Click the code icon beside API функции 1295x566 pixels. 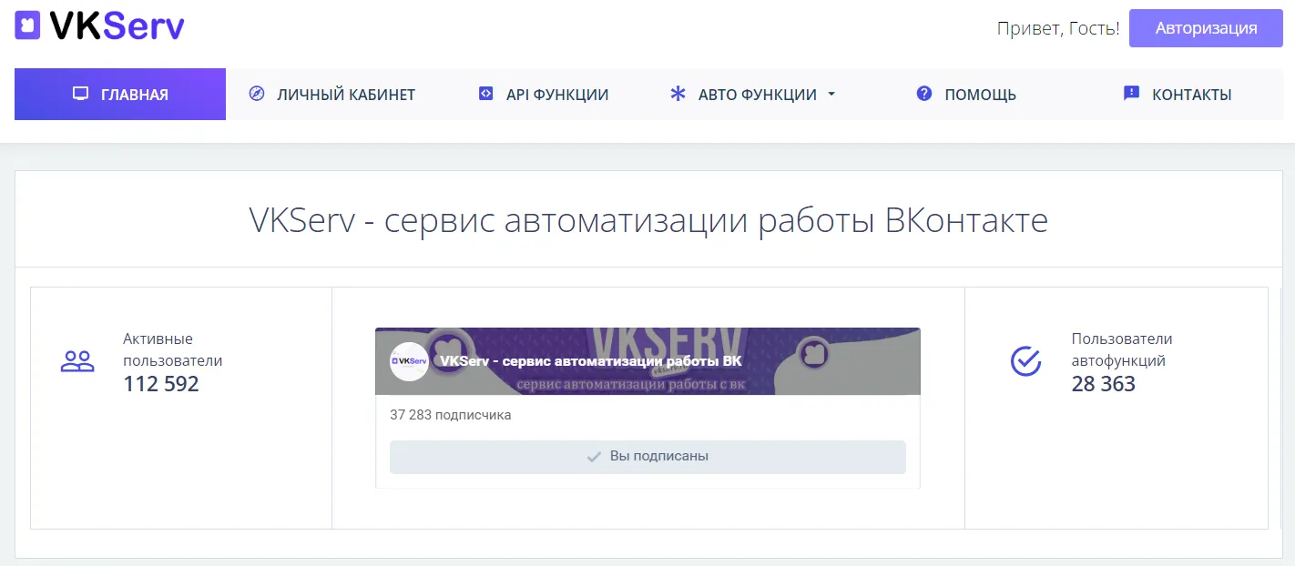click(486, 94)
